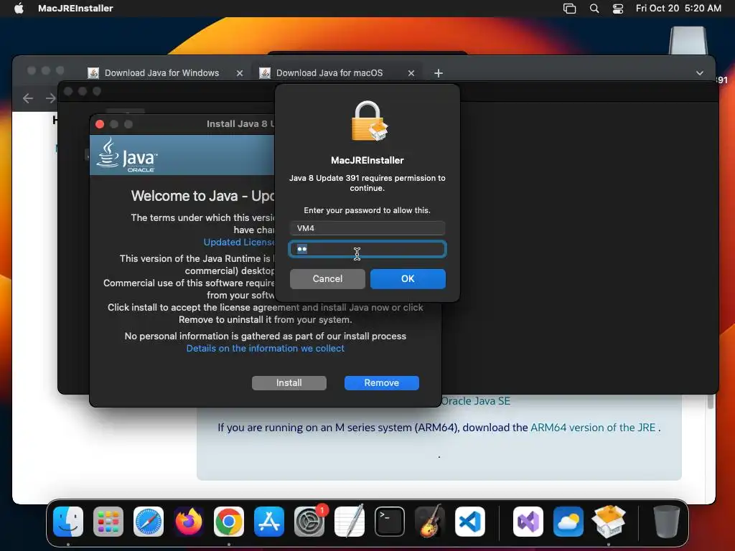This screenshot has width=735, height=551.
Task: Open Terminal from the dock
Action: [390, 522]
